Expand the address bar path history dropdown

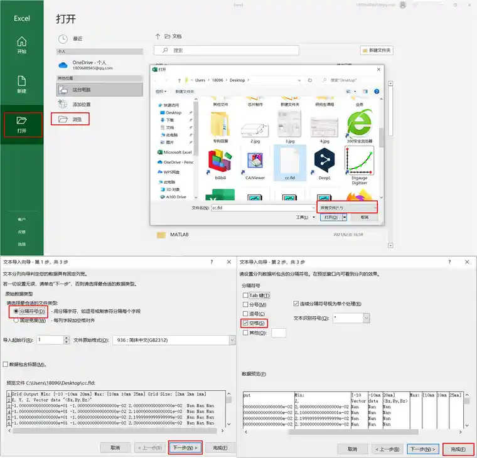(x=299, y=80)
